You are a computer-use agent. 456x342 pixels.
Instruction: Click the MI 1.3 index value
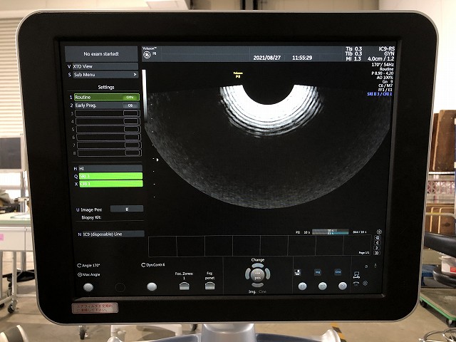353,58
